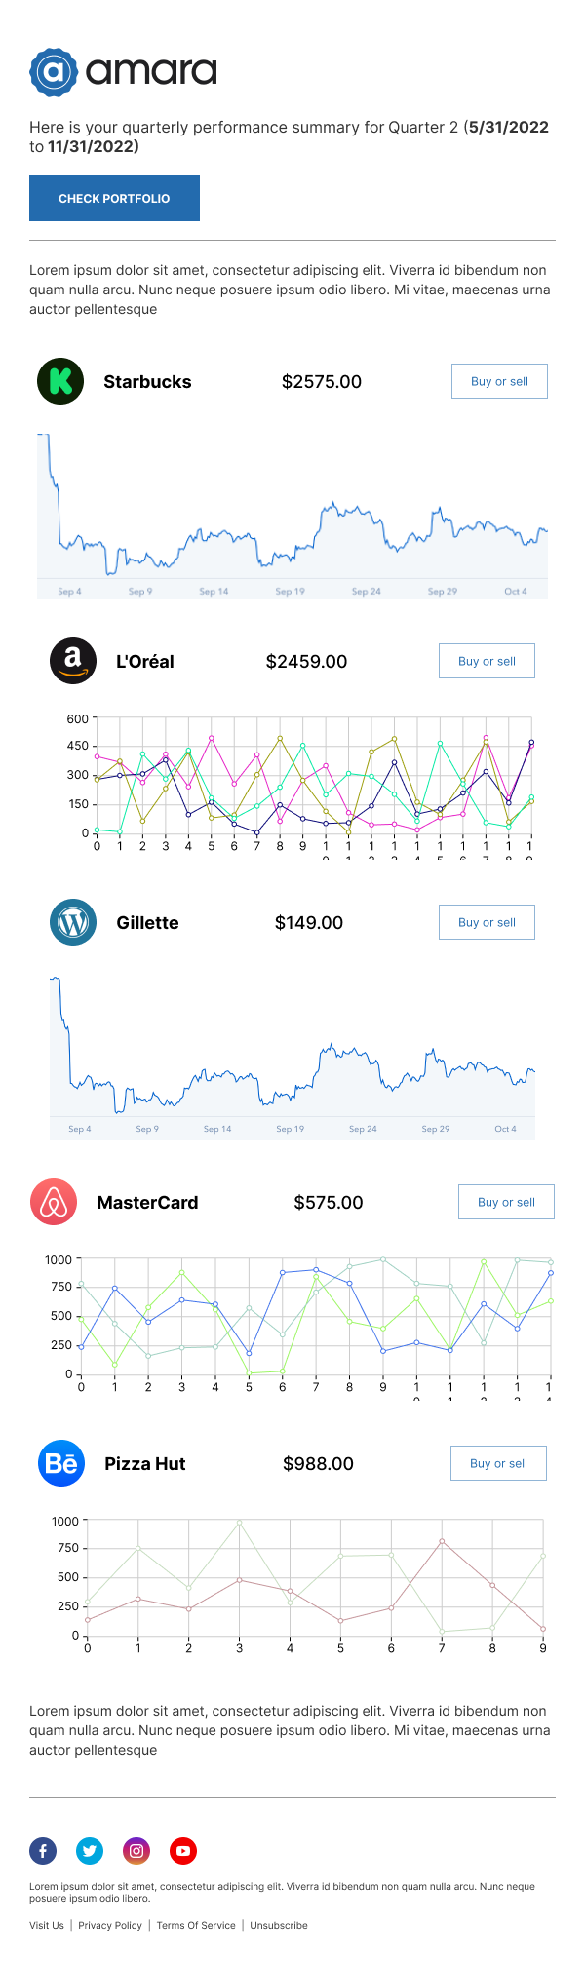The image size is (585, 1970).
Task: Click the amara logo badge icon
Action: (54, 71)
